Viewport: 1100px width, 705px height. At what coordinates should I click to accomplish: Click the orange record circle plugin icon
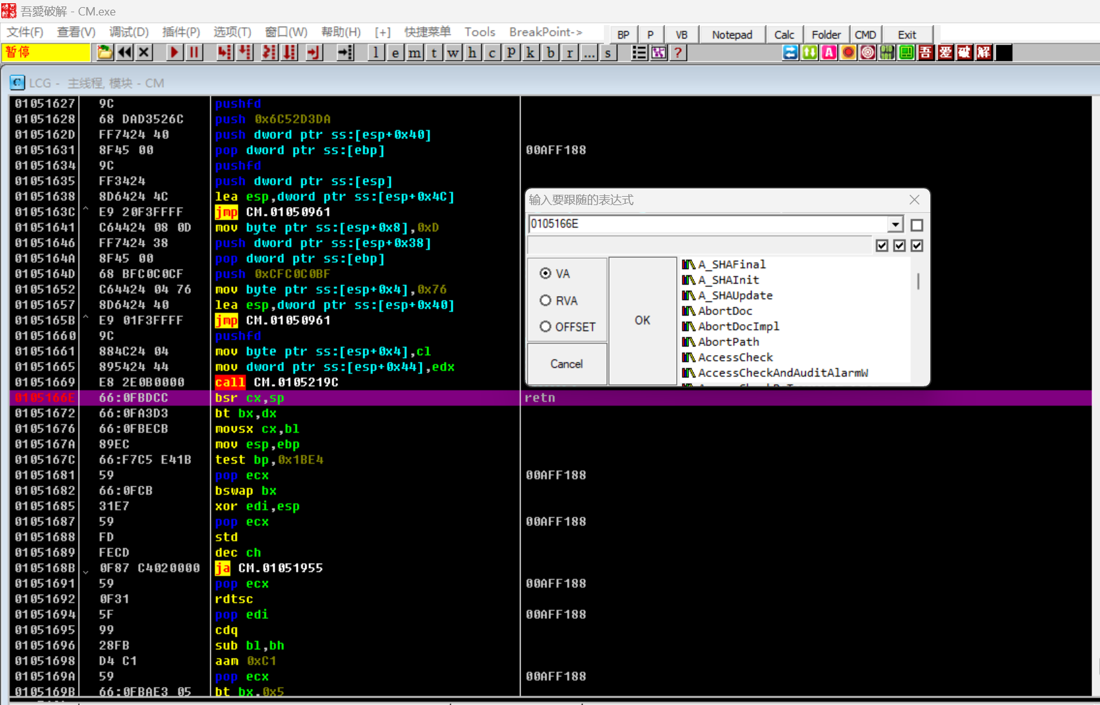pos(848,53)
